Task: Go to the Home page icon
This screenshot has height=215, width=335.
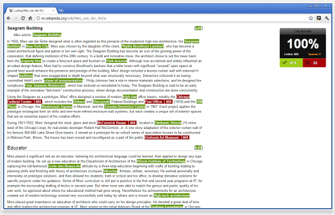Action: point(30,18)
